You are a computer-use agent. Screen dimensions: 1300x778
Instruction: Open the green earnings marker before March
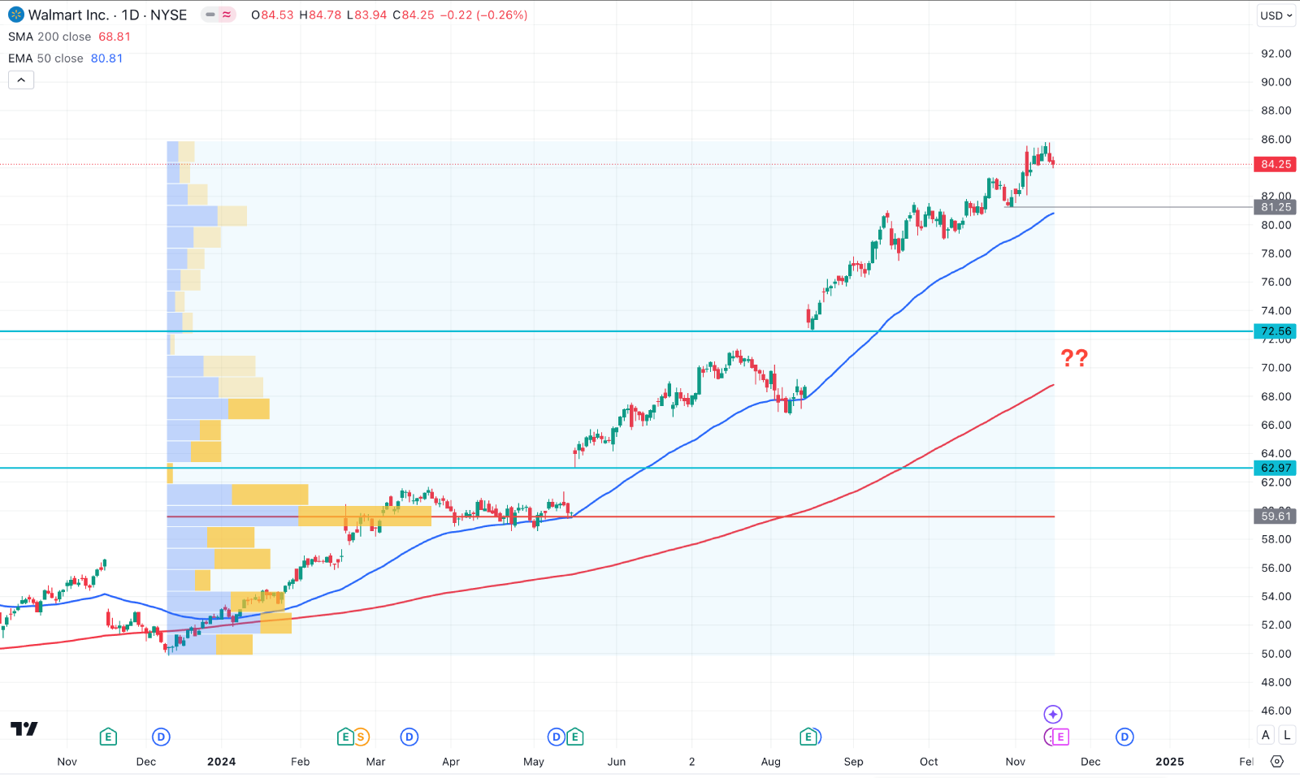345,737
